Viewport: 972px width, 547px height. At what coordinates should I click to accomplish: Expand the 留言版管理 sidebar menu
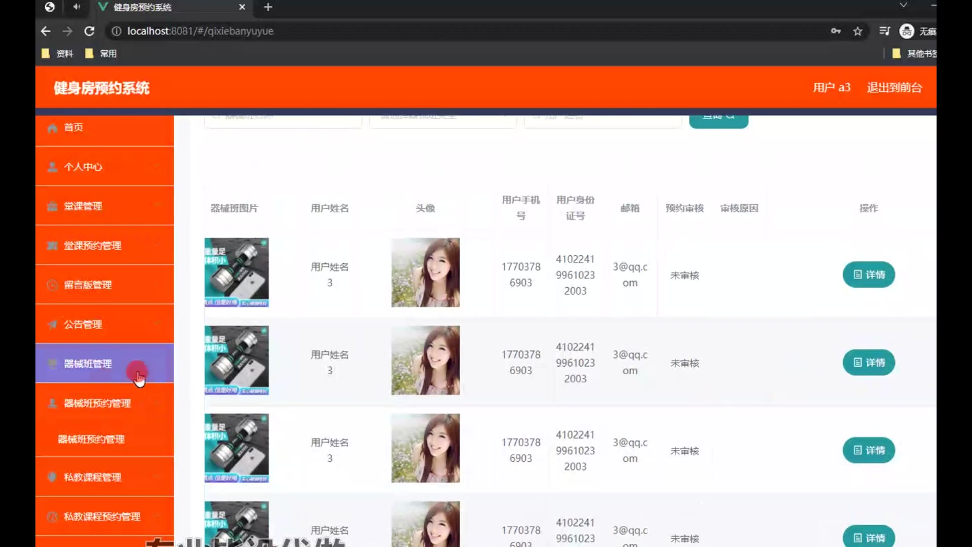click(105, 285)
